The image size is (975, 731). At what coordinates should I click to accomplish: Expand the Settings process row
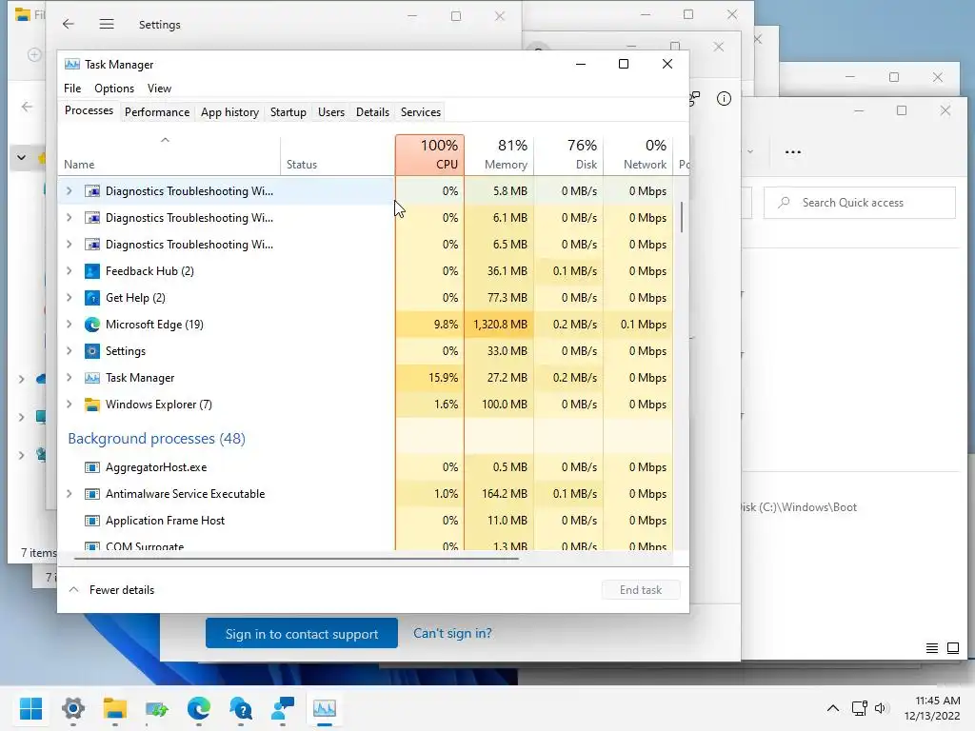click(69, 351)
